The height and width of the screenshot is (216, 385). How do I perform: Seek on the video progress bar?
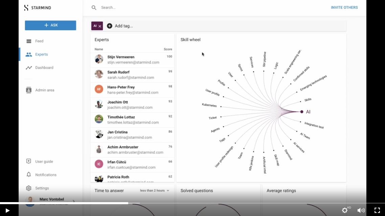(192, 203)
